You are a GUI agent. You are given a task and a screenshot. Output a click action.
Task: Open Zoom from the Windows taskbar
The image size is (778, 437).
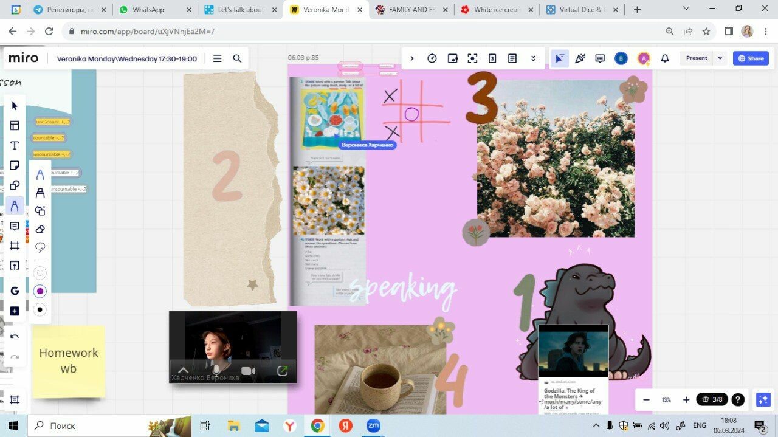[x=373, y=425]
